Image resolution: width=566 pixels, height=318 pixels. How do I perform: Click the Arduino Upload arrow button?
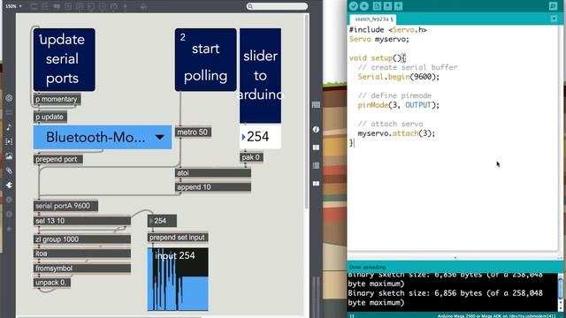(364, 6)
